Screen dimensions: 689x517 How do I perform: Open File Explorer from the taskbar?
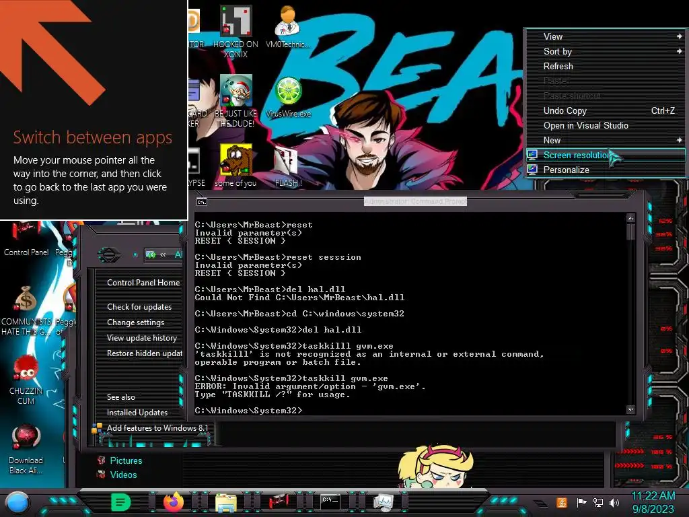(x=226, y=502)
